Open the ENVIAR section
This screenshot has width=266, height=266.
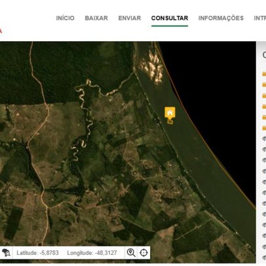tap(130, 18)
